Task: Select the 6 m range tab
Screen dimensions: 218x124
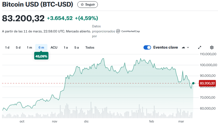Action: pos(41,47)
